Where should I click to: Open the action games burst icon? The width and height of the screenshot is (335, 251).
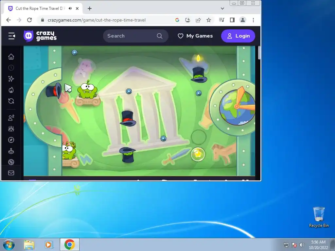pos(11,129)
